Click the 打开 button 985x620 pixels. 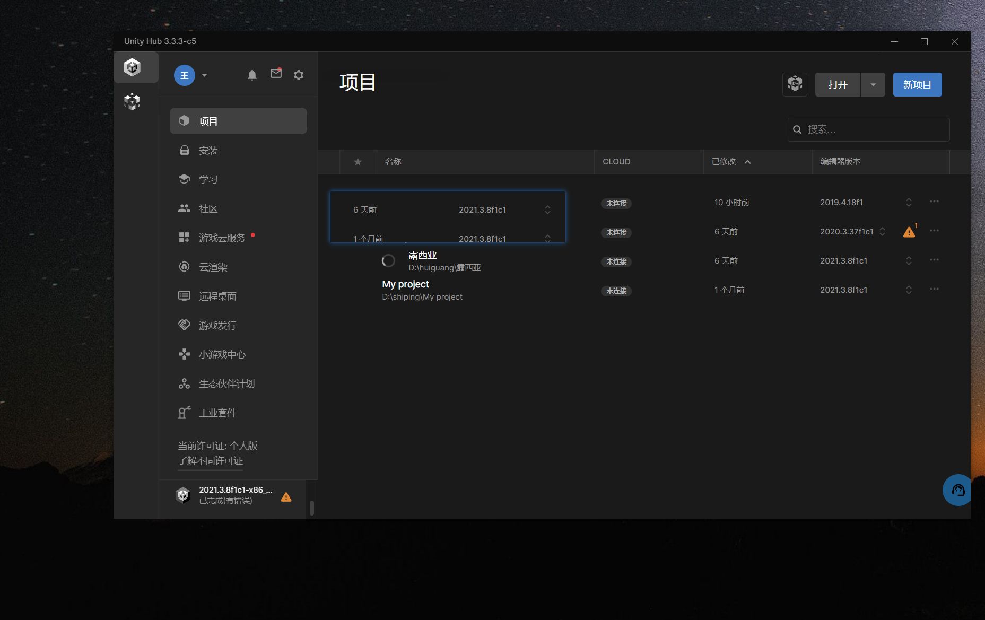tap(838, 84)
